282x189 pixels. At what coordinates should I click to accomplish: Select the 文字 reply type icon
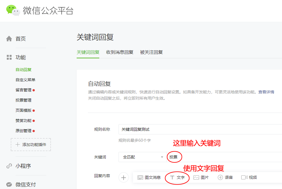pos(177,177)
